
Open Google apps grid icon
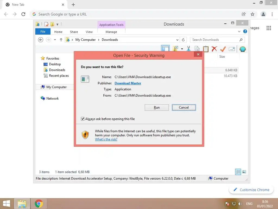tap(268, 28)
